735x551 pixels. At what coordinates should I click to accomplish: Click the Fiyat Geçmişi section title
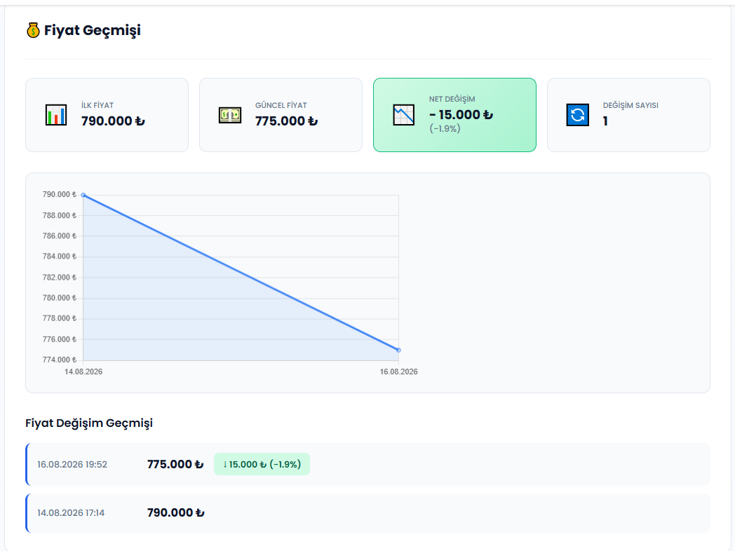click(x=93, y=30)
